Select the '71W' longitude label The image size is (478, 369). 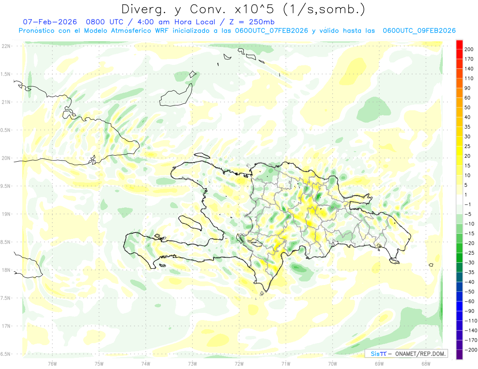[x=286, y=363]
